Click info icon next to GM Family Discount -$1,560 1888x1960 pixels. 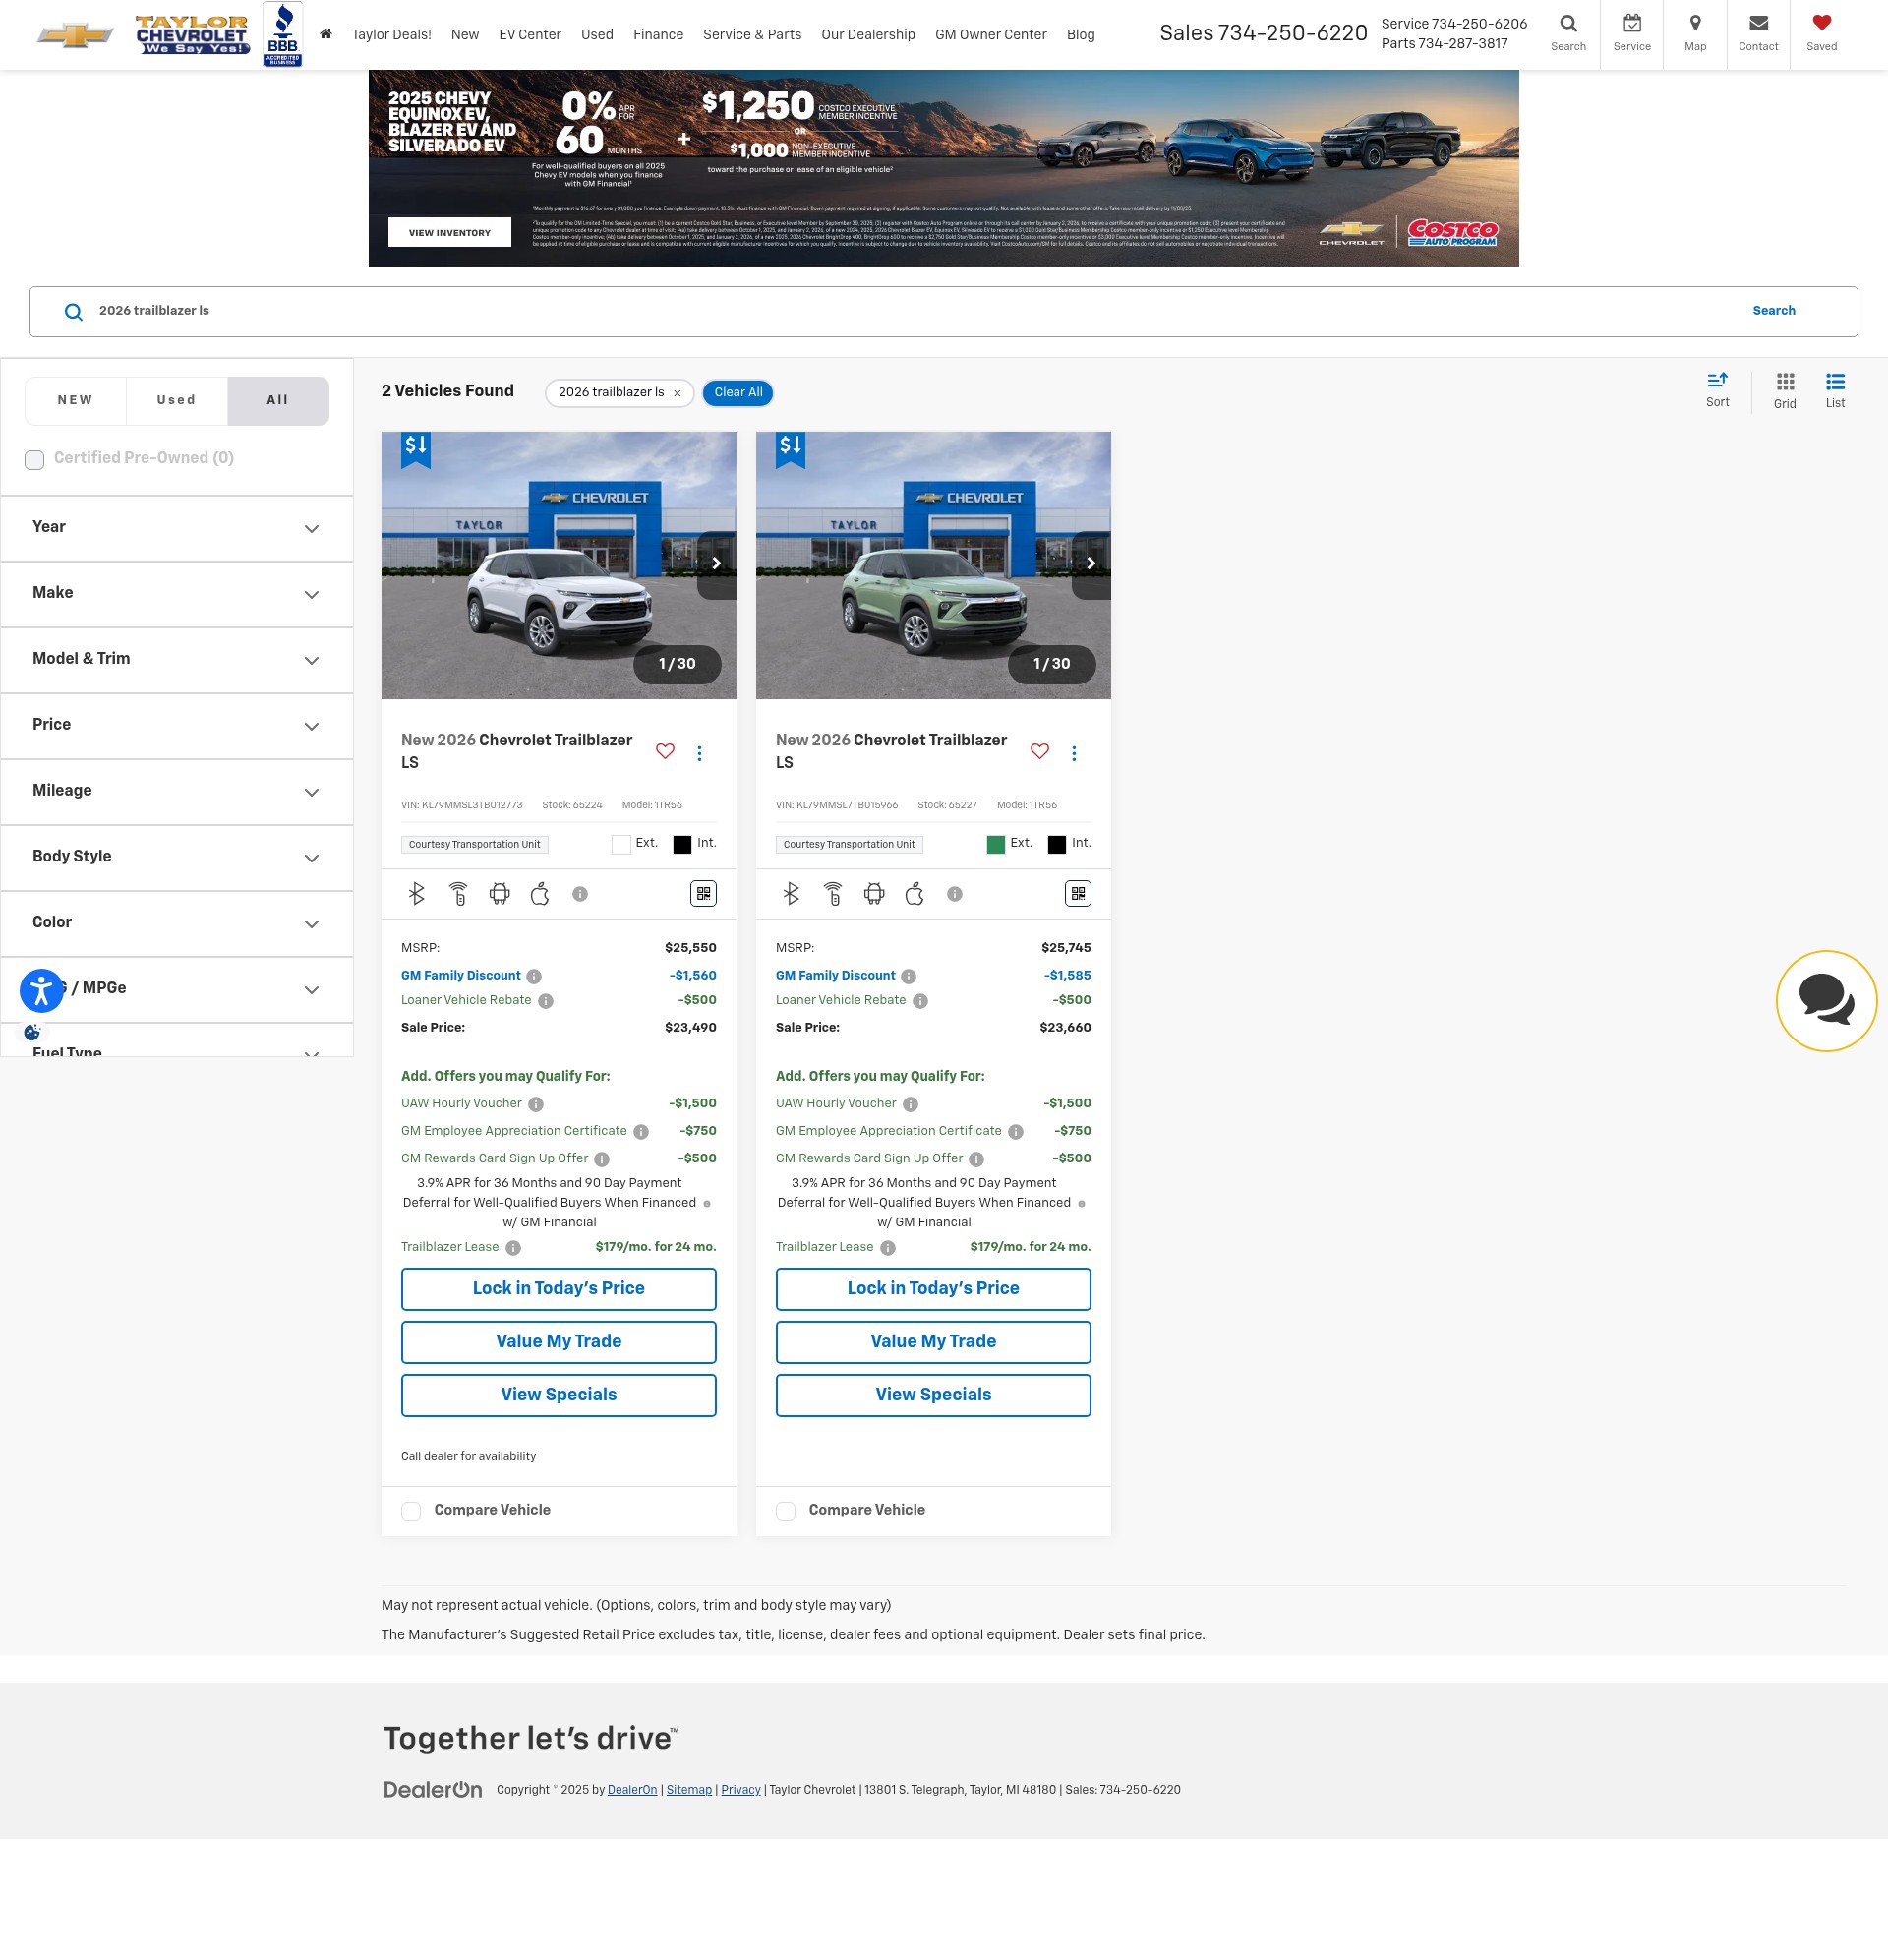pyautogui.click(x=534, y=976)
